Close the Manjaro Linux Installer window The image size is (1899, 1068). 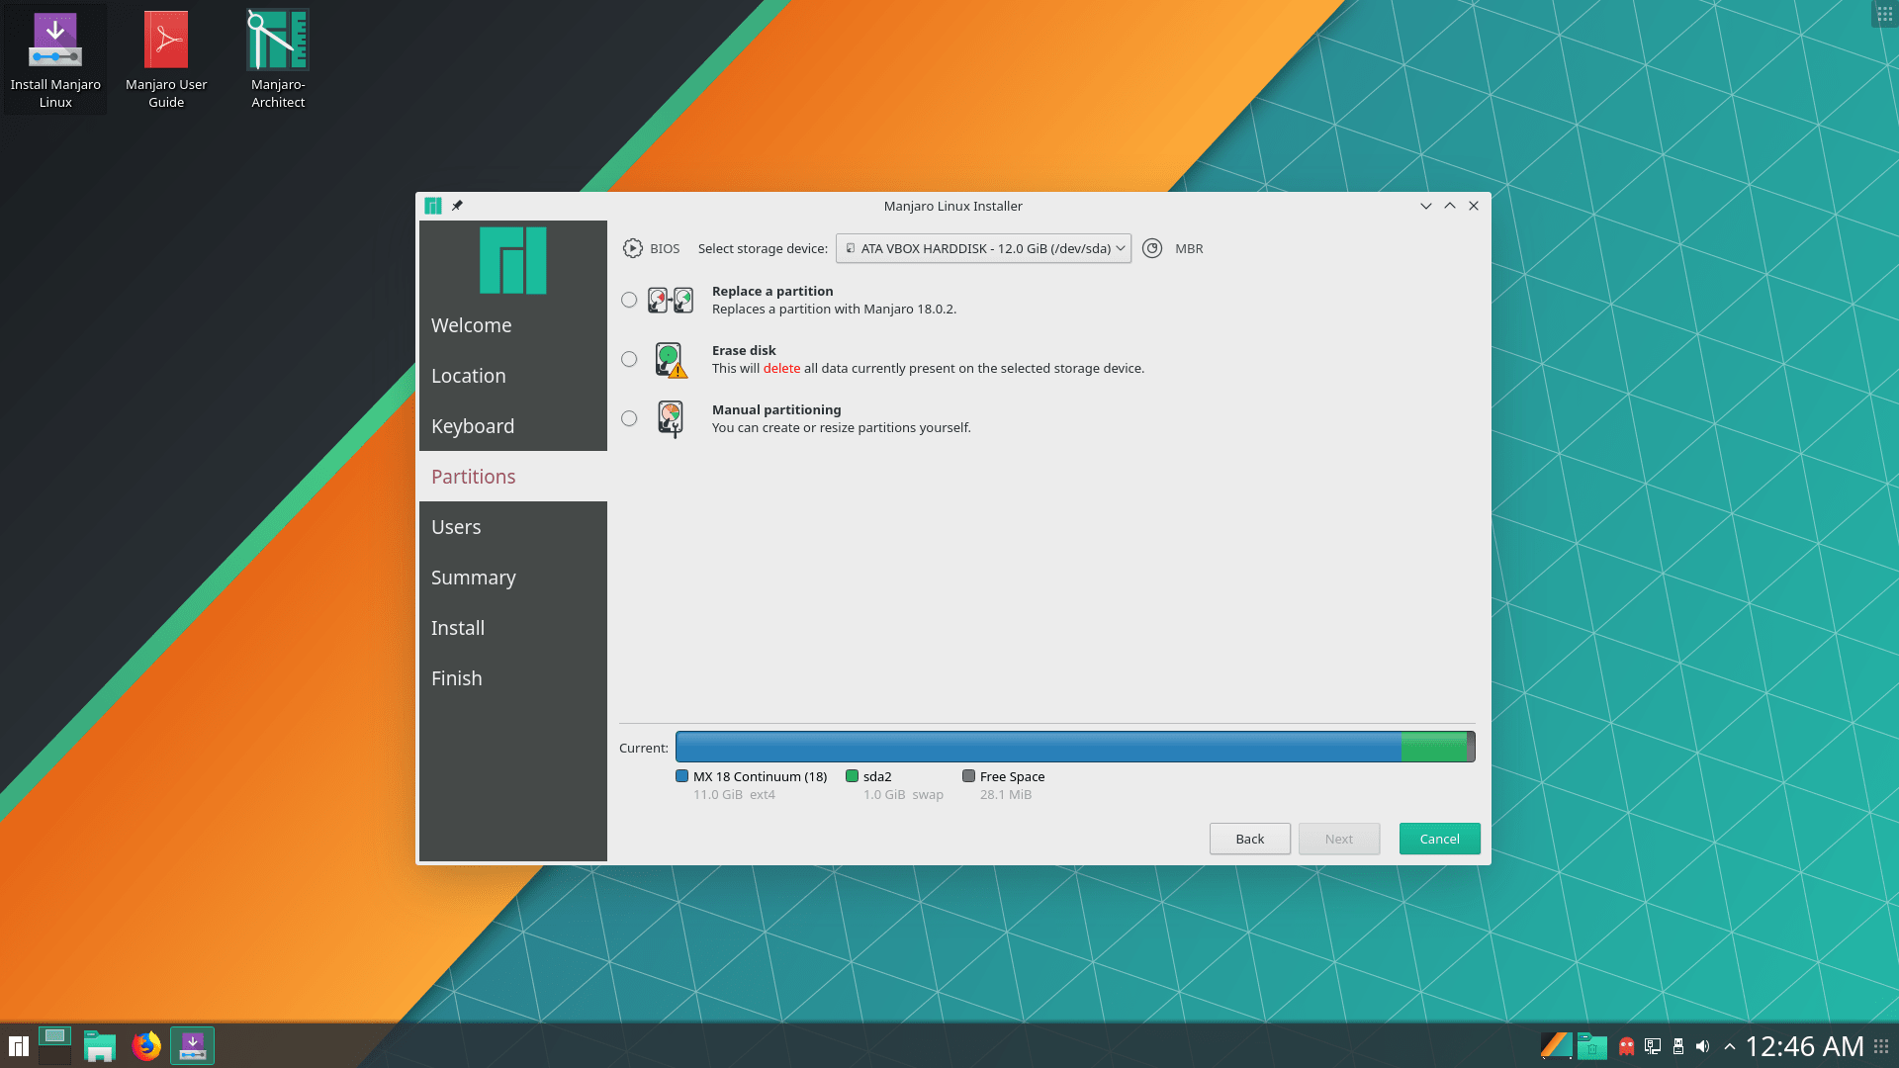pyautogui.click(x=1474, y=206)
